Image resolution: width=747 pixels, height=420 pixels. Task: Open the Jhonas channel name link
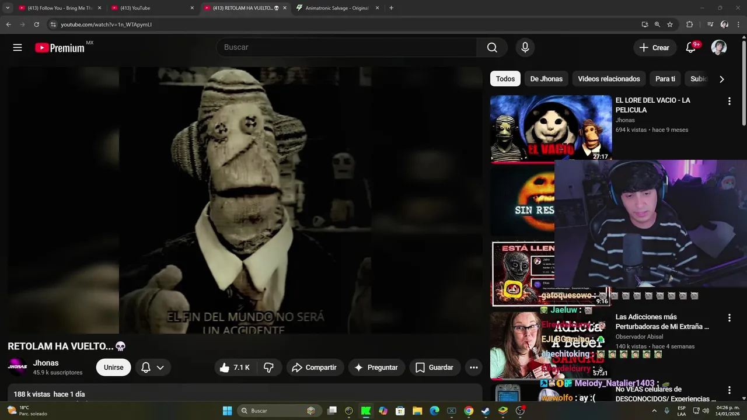coord(46,363)
